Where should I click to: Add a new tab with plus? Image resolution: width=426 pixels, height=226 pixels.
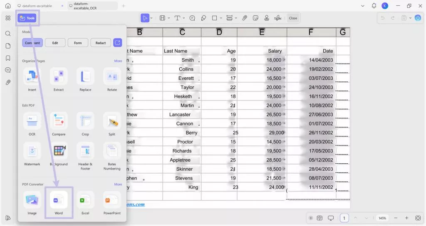pos(123,6)
